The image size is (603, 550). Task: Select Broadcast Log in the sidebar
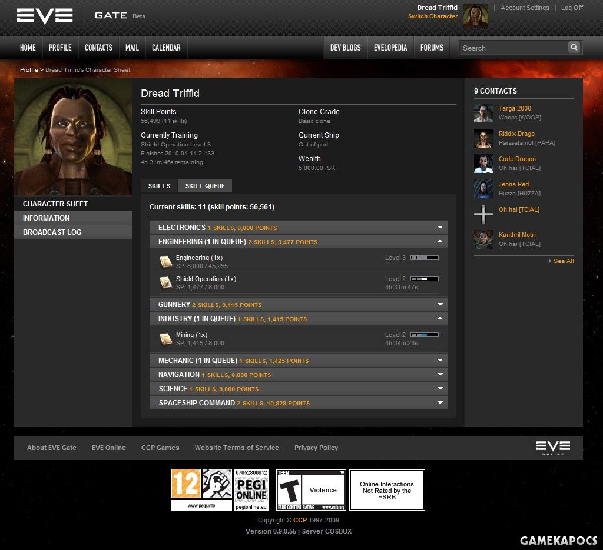point(73,232)
